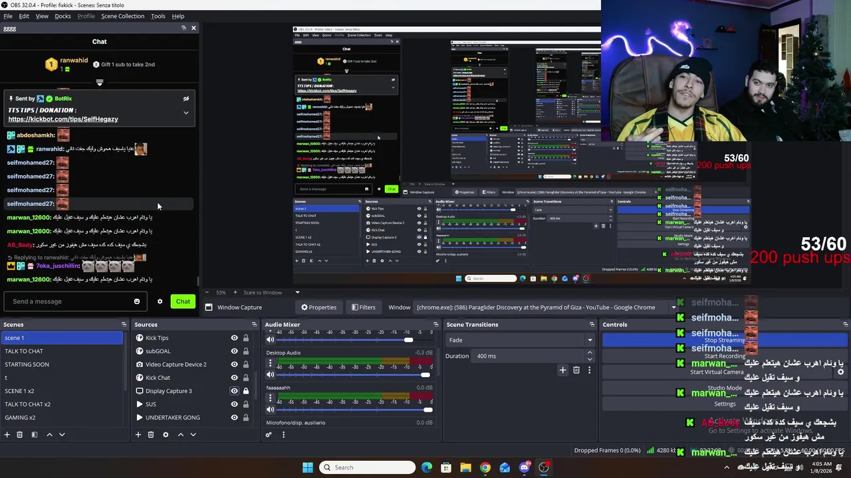Screen dimensions: 851x478
Task: Open Audio Mixer toolbar three-dot menu
Action: 283,435
